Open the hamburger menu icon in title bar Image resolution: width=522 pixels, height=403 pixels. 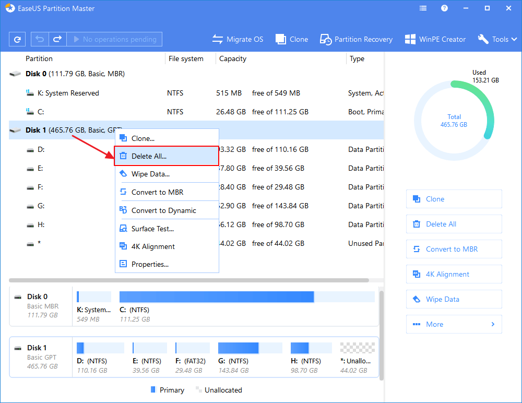pyautogui.click(x=423, y=8)
